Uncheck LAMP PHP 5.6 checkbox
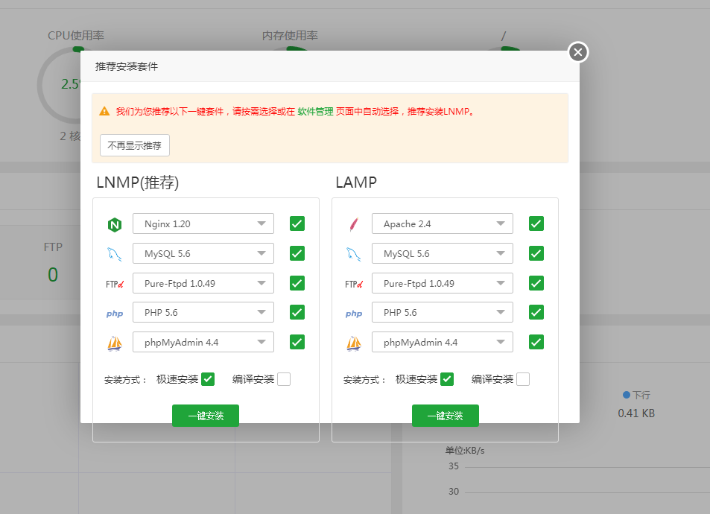Viewport: 710px width, 514px height. pos(536,312)
